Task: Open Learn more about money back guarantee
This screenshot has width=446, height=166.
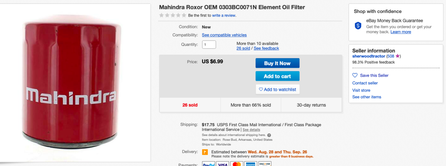Action: [401, 32]
